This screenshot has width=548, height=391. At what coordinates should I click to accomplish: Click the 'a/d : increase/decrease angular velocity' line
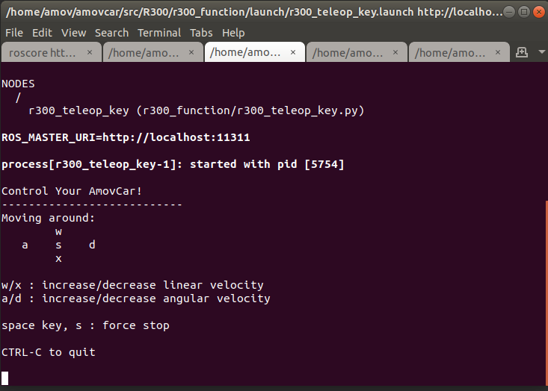coord(135,298)
